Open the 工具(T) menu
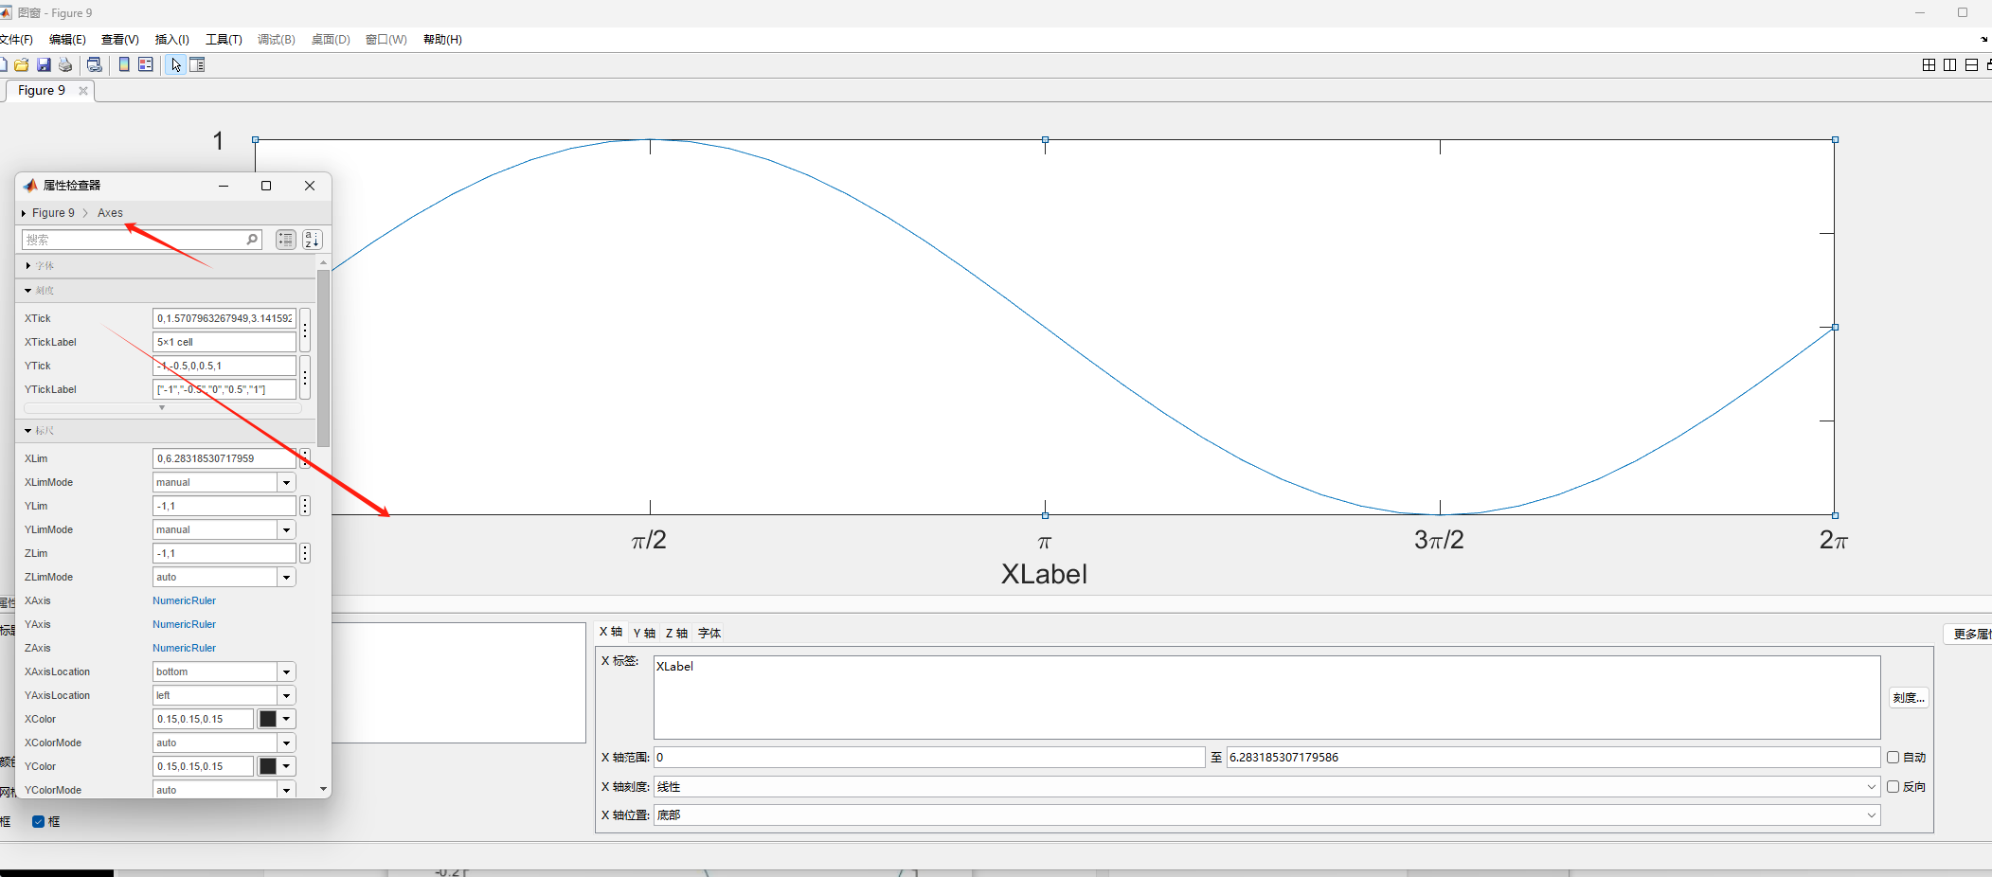Image resolution: width=1992 pixels, height=877 pixels. (x=224, y=40)
